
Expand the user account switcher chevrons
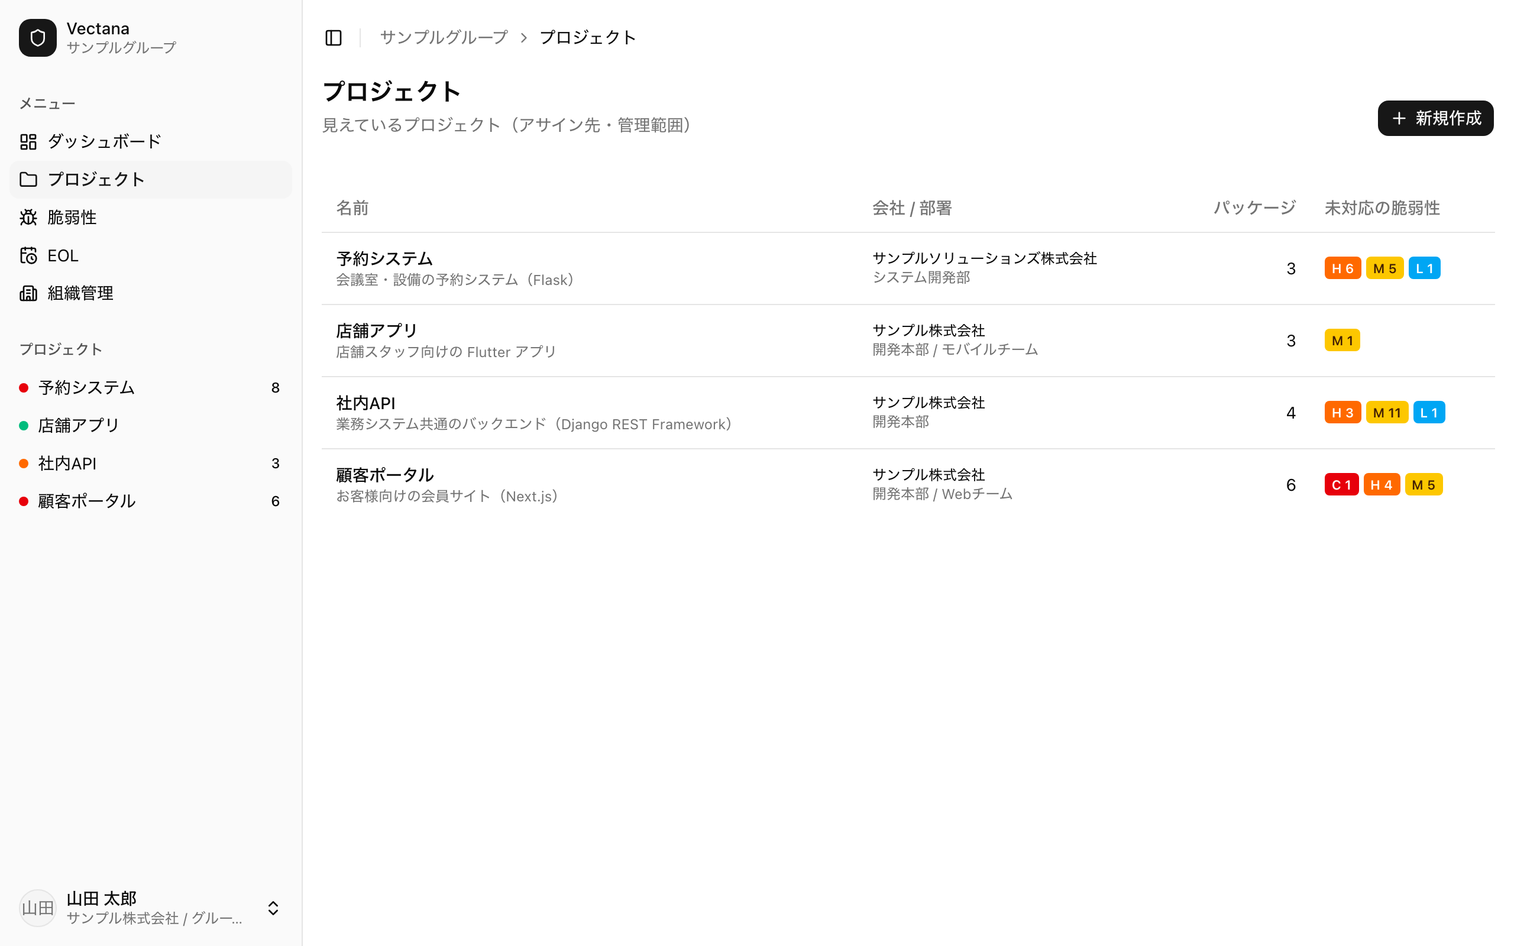(273, 908)
